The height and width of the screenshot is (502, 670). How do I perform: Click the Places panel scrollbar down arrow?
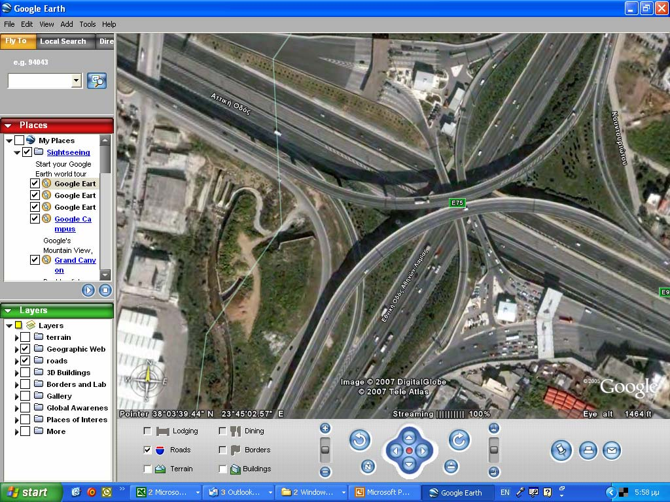(105, 275)
